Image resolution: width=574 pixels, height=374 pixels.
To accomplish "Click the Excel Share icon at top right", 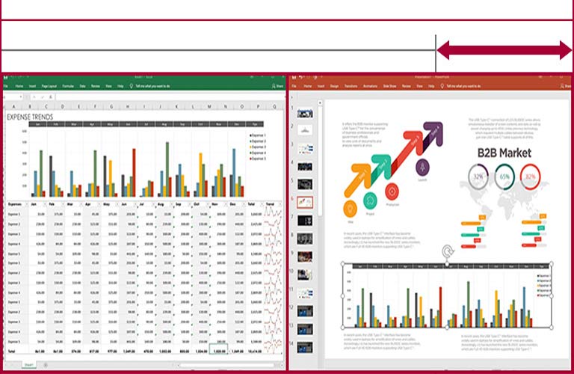I will click(278, 87).
